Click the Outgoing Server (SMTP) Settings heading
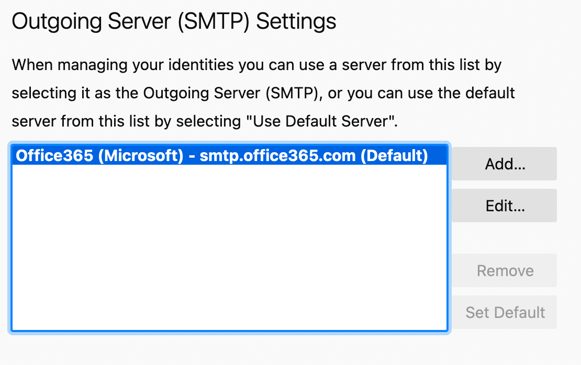The image size is (581, 365). click(x=174, y=21)
